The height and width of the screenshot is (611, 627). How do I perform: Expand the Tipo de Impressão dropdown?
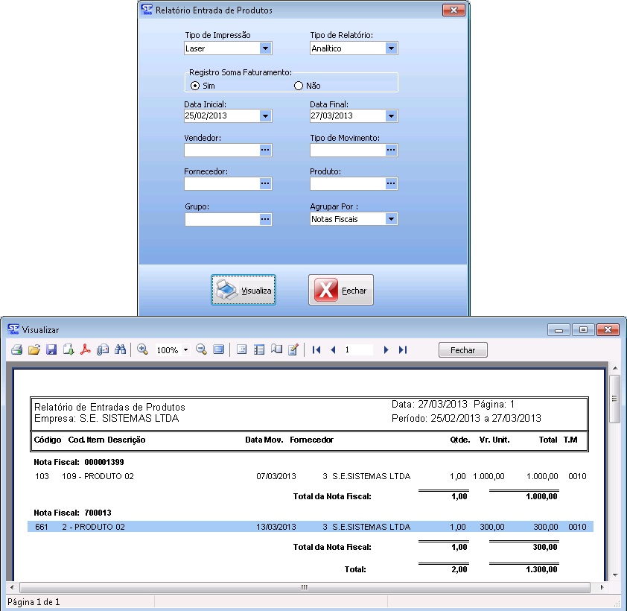265,48
